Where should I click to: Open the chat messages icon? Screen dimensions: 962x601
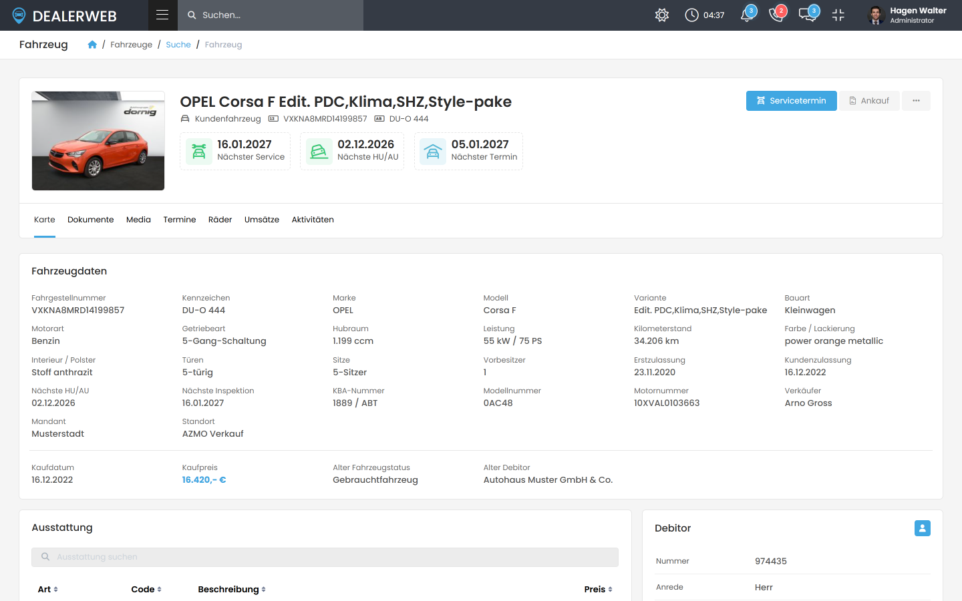click(x=808, y=15)
